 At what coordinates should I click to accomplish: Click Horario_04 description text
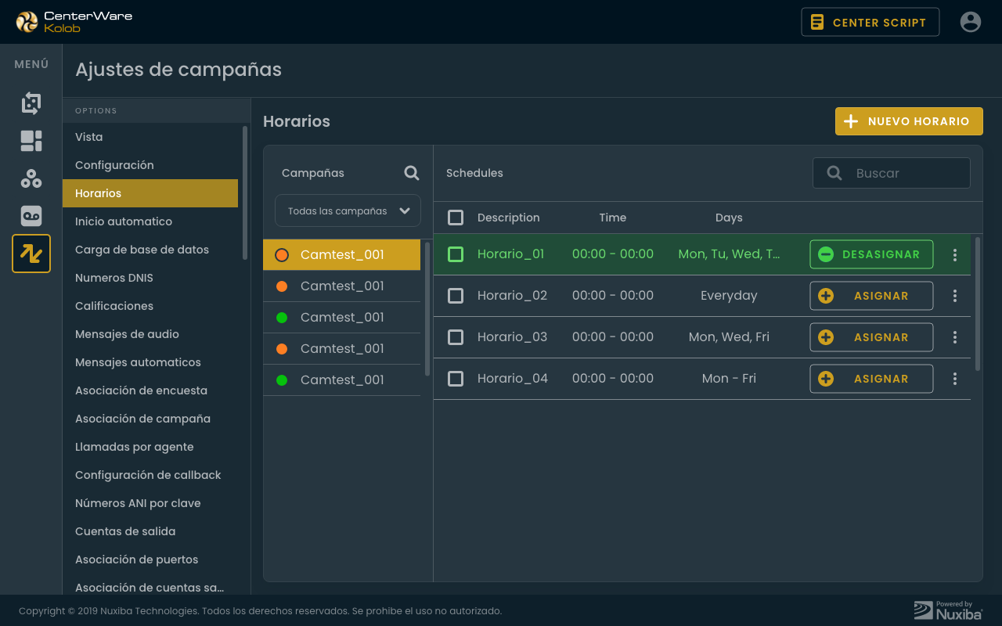click(513, 379)
